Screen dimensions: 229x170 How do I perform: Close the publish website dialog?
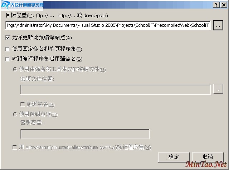[224, 5]
